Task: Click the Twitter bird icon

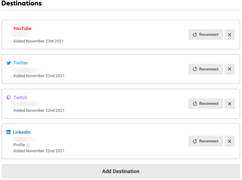Action: pos(8,63)
